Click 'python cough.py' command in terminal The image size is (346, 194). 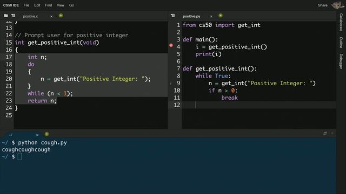pyautogui.click(x=42, y=143)
